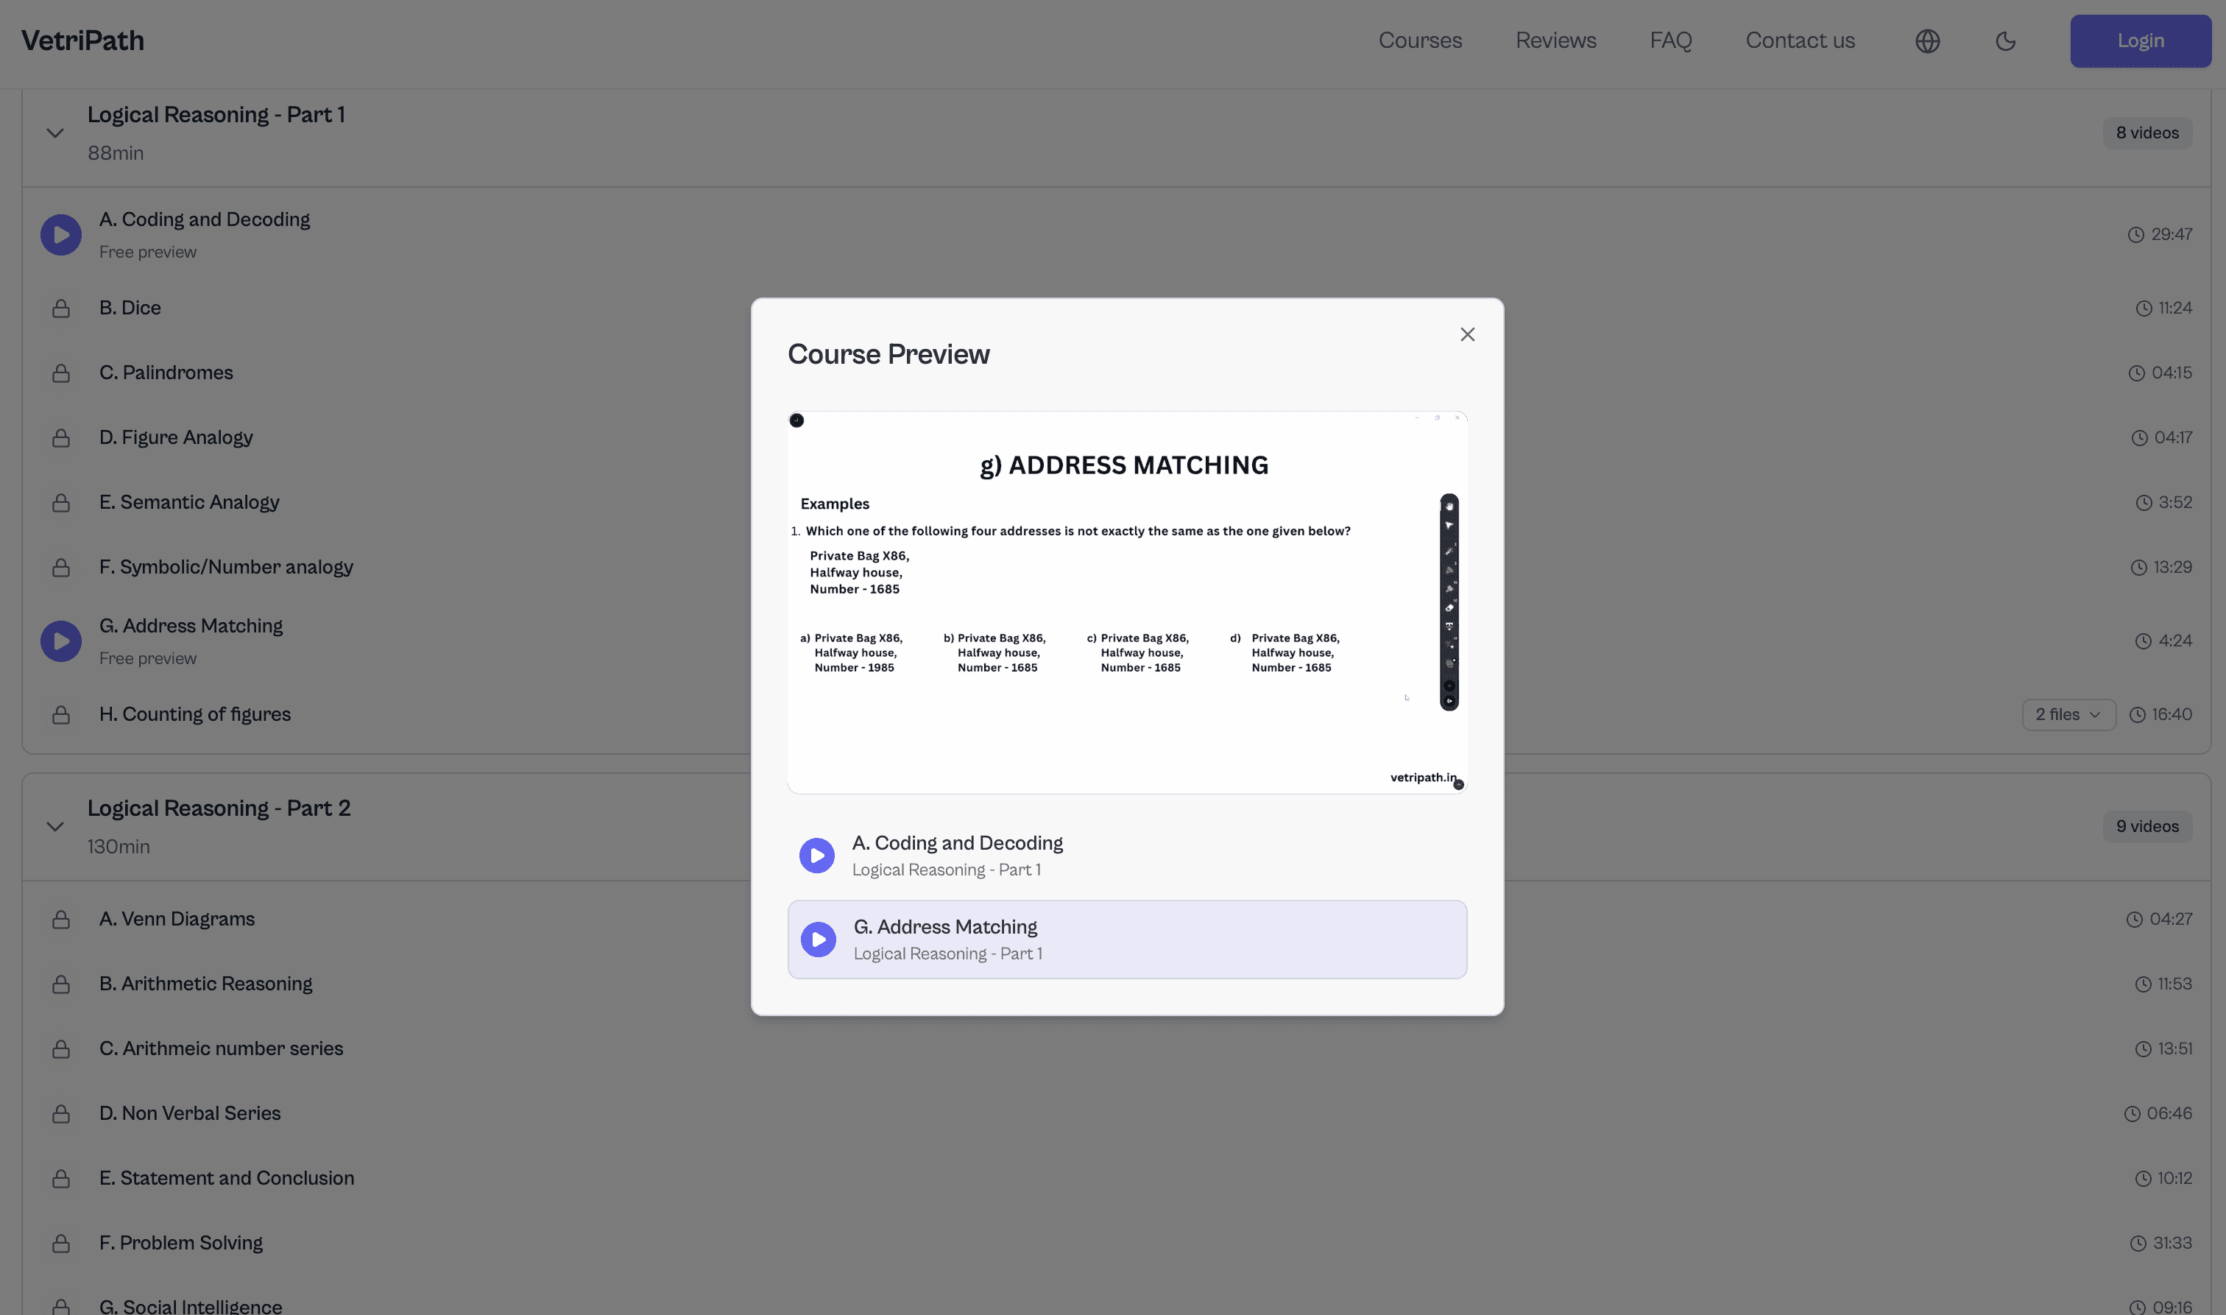This screenshot has width=2226, height=1315.
Task: Open Contact us link
Action: point(1799,40)
